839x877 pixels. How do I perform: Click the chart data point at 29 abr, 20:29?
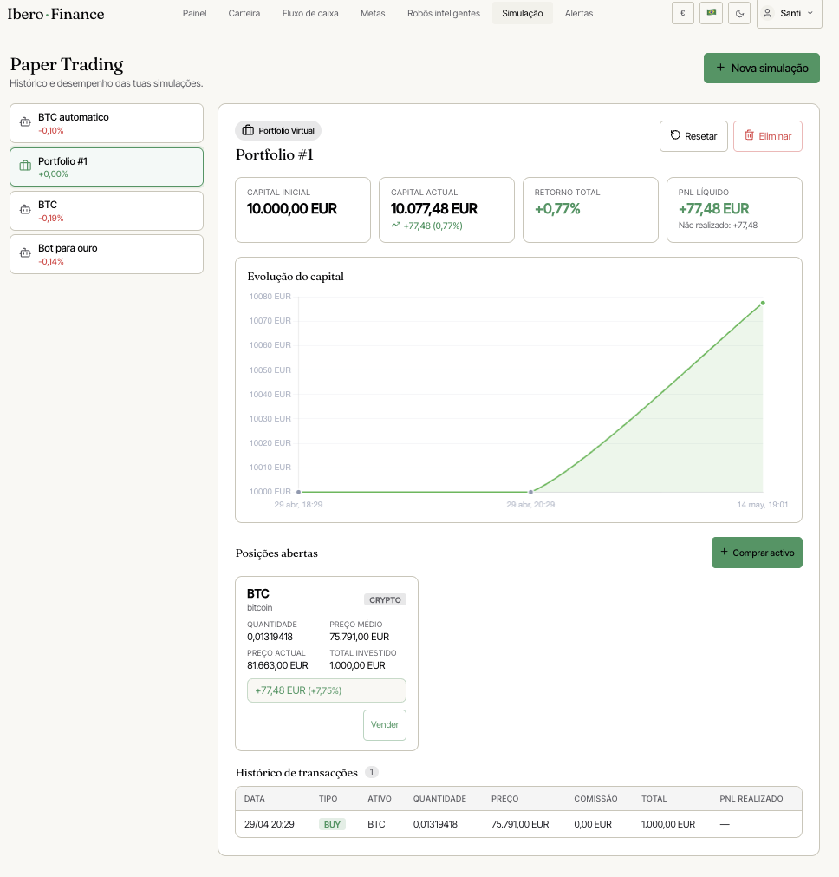(x=531, y=492)
